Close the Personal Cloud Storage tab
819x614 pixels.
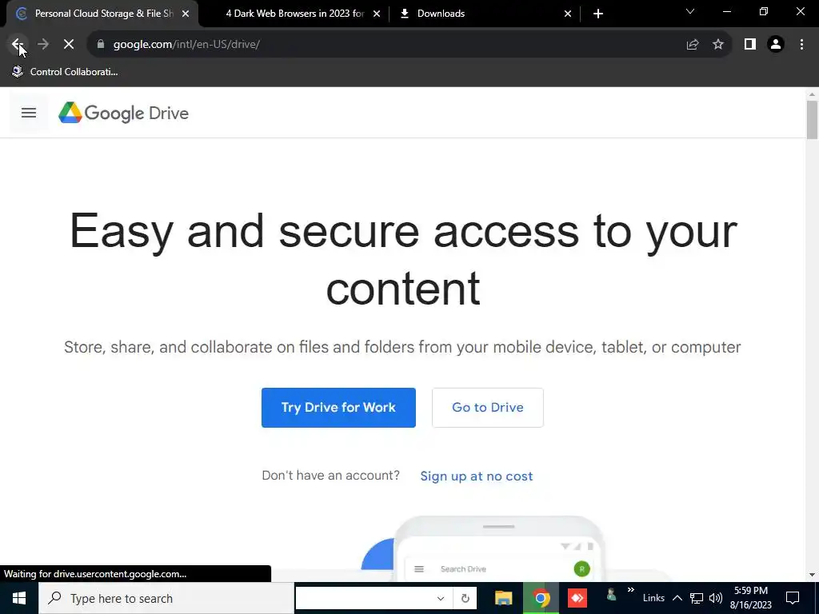186,14
